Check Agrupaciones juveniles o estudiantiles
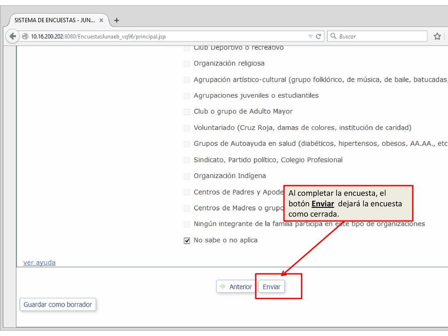The height and width of the screenshot is (336, 448). pyautogui.click(x=187, y=96)
